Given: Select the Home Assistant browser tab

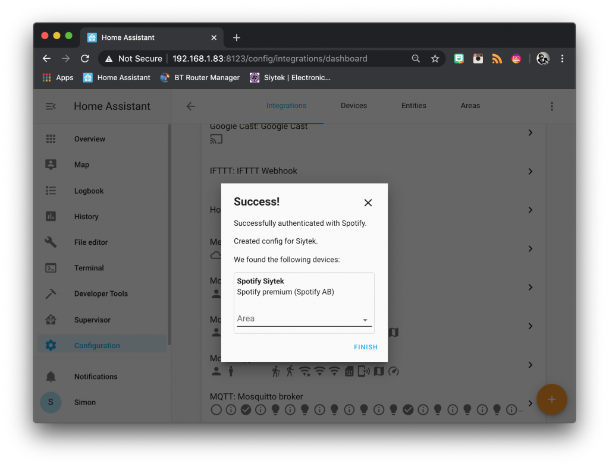Looking at the screenshot, I should point(152,37).
